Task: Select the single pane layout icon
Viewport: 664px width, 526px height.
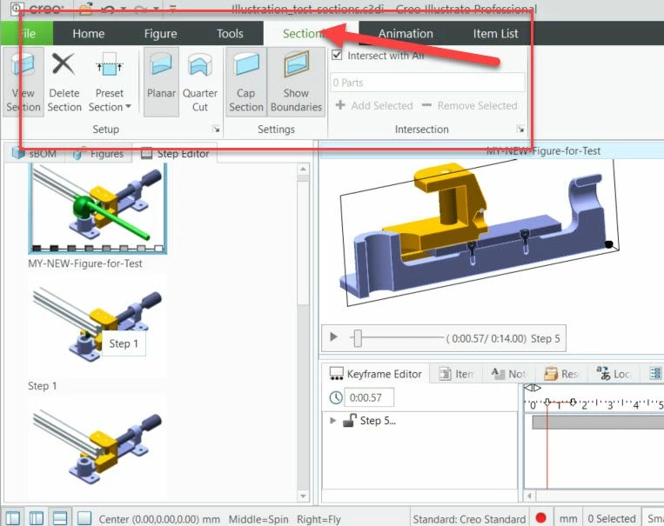Action: [84, 518]
